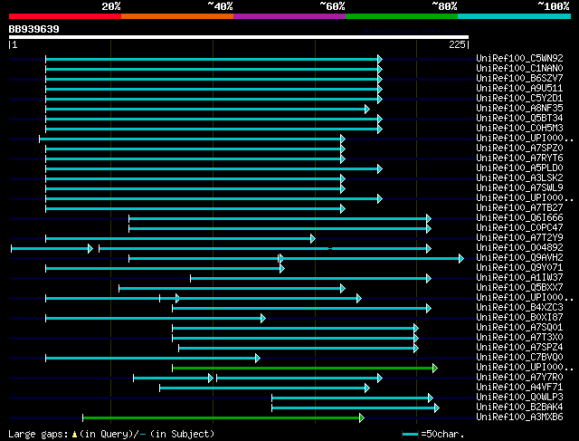Open the UniRef100_C1NAN0 hit link
This screenshot has width=579, height=441.
pos(519,68)
